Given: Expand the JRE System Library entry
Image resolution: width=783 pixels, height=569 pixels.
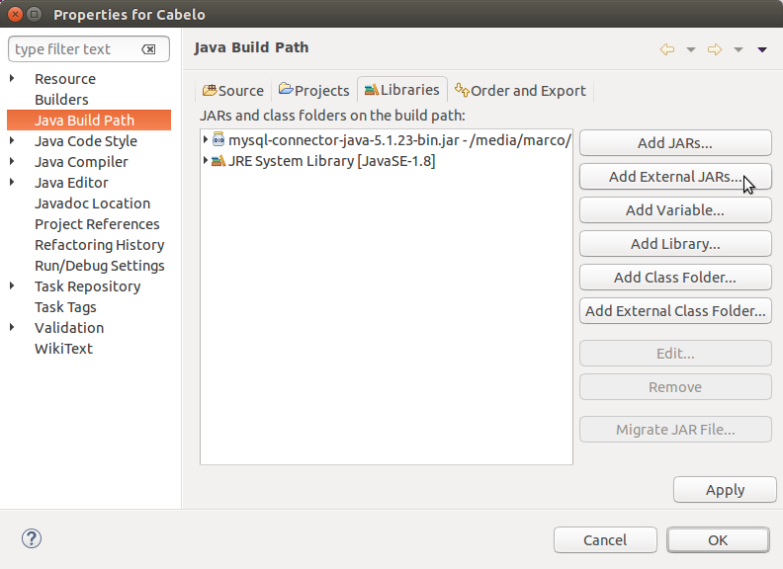Looking at the screenshot, I should (x=206, y=160).
